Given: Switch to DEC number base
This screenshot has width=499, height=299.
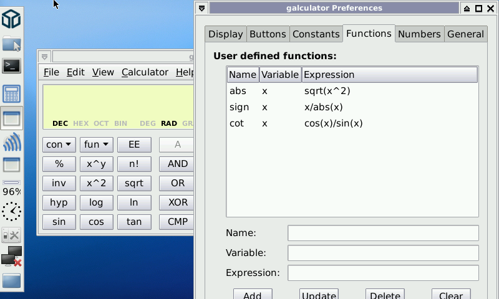Looking at the screenshot, I should point(60,123).
